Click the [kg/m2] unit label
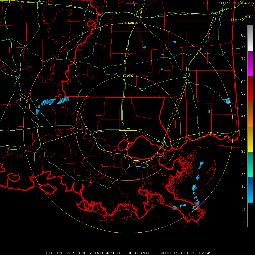This screenshot has height=255, width=255. tap(238, 20)
